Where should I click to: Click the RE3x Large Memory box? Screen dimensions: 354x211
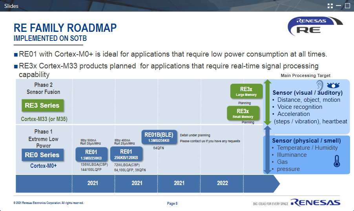tap(246, 91)
